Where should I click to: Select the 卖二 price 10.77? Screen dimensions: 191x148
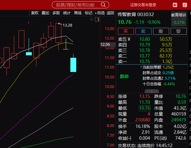pyautogui.click(x=145, y=56)
